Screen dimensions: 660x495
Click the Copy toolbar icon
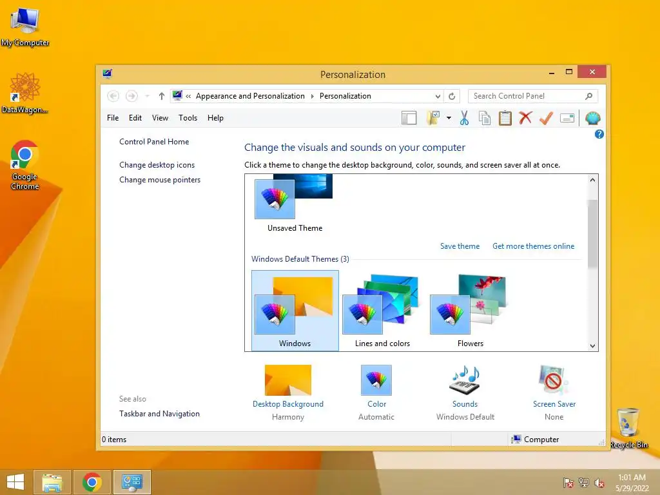pos(485,119)
